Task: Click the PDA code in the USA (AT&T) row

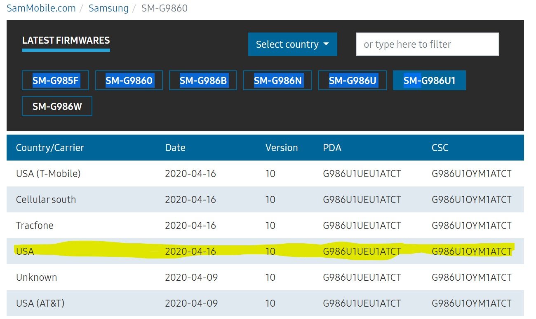Action: point(362,303)
